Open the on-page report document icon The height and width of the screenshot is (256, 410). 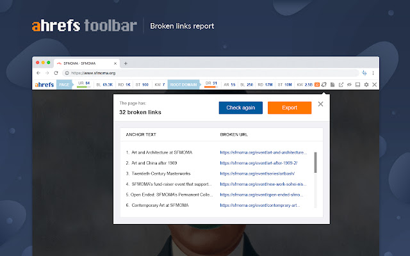pyautogui.click(x=332, y=84)
